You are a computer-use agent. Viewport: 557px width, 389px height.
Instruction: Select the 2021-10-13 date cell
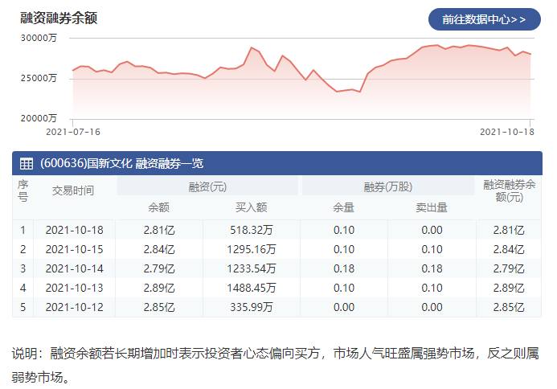74,288
